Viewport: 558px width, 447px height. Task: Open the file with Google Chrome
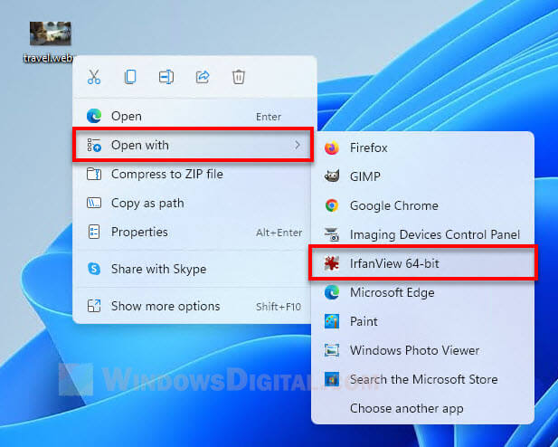click(x=422, y=205)
